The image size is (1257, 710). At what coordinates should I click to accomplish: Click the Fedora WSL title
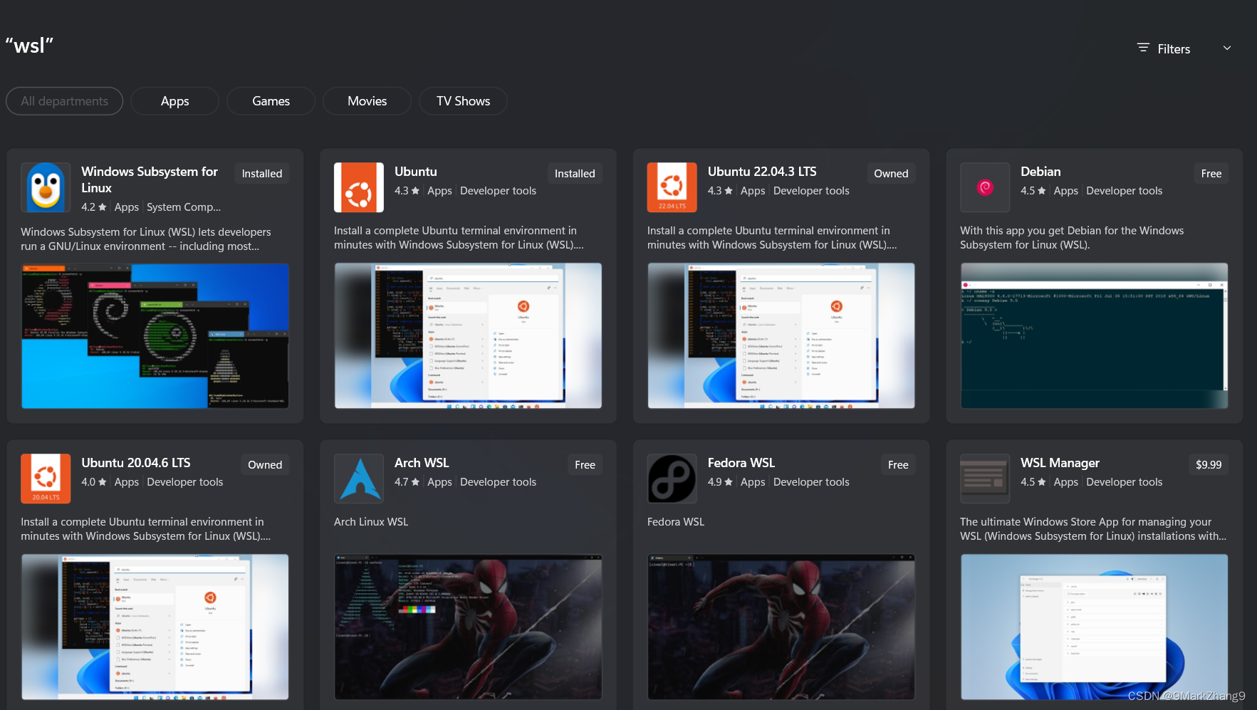[741, 463]
